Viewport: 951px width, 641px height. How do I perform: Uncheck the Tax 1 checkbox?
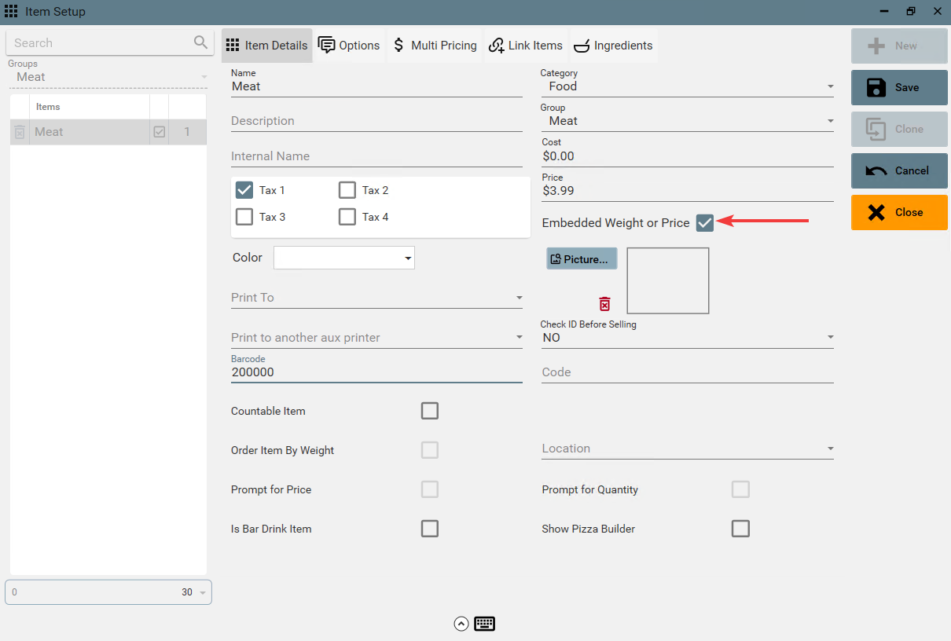click(244, 190)
